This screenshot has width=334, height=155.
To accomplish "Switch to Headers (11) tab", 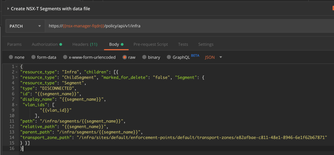I will click(85, 44).
